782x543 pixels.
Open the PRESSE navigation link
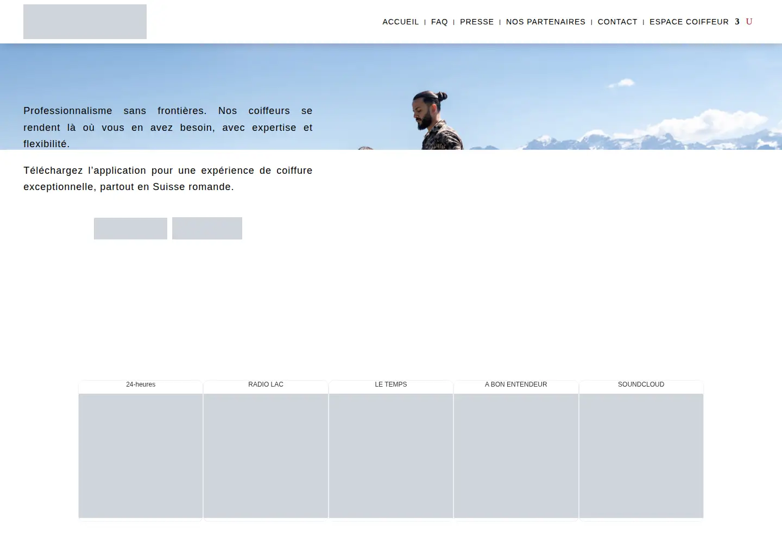pyautogui.click(x=477, y=22)
